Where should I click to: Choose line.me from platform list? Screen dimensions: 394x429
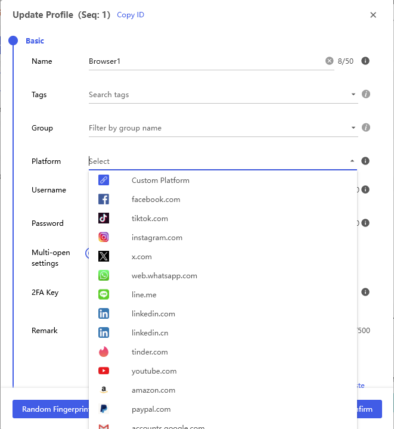(x=223, y=294)
